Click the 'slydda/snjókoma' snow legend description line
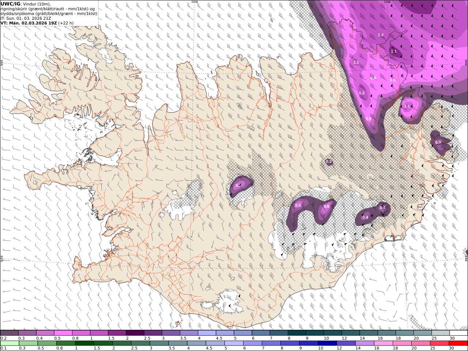 pos(49,14)
